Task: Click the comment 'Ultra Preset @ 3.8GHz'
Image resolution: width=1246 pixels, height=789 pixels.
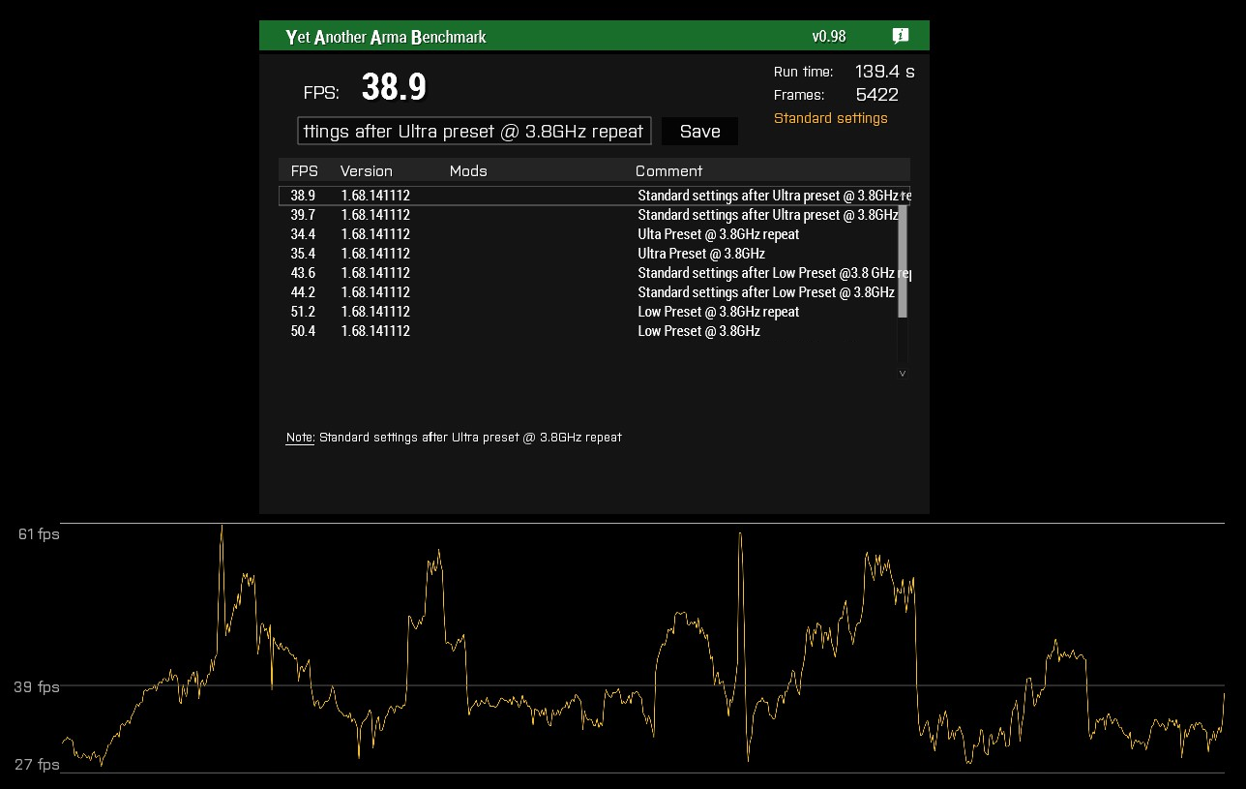Action: pos(701,254)
